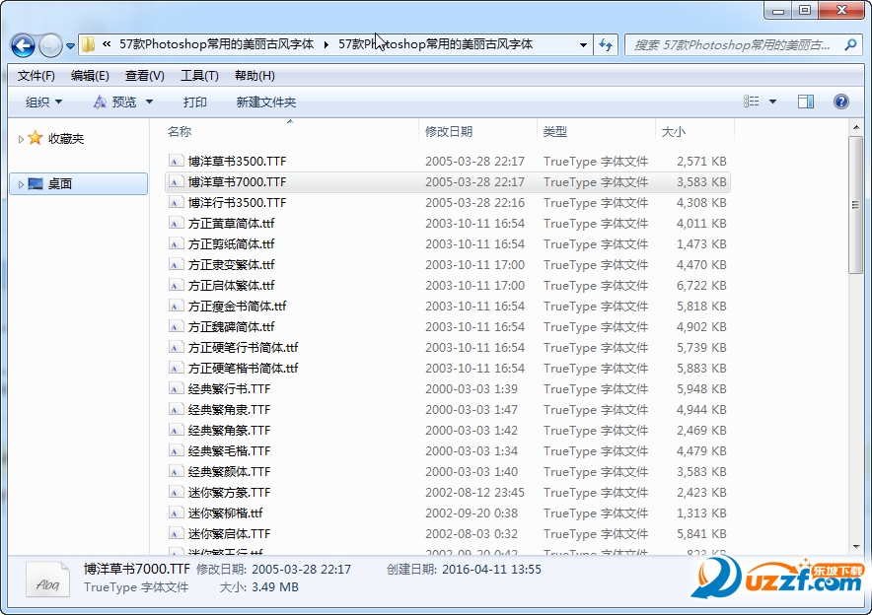Viewport: 872px width, 615px height.
Task: Expand the 桌面 tree node
Action: [x=21, y=184]
